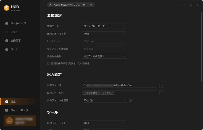203x130 pixels.
Task: Click the 変換完了 clock icon
Action: [7, 40]
